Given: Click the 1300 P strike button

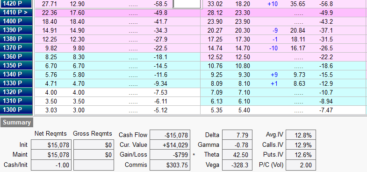Looking at the screenshot, I should [x=16, y=110].
